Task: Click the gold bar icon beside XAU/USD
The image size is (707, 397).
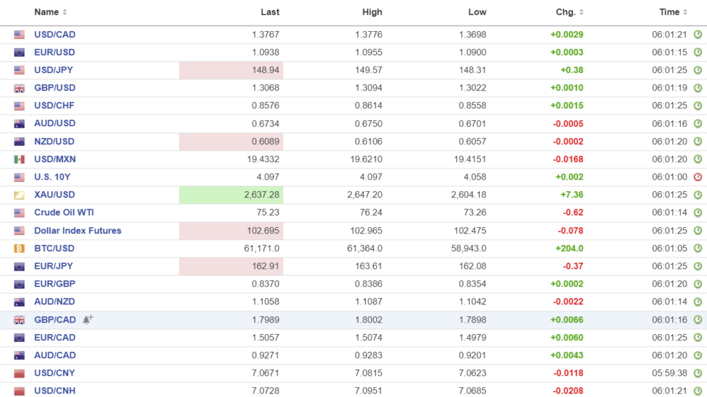Action: (19, 195)
